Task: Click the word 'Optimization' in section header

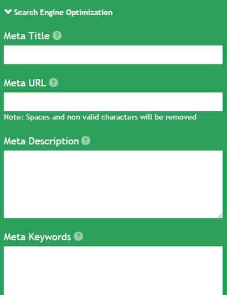Action: (x=89, y=13)
